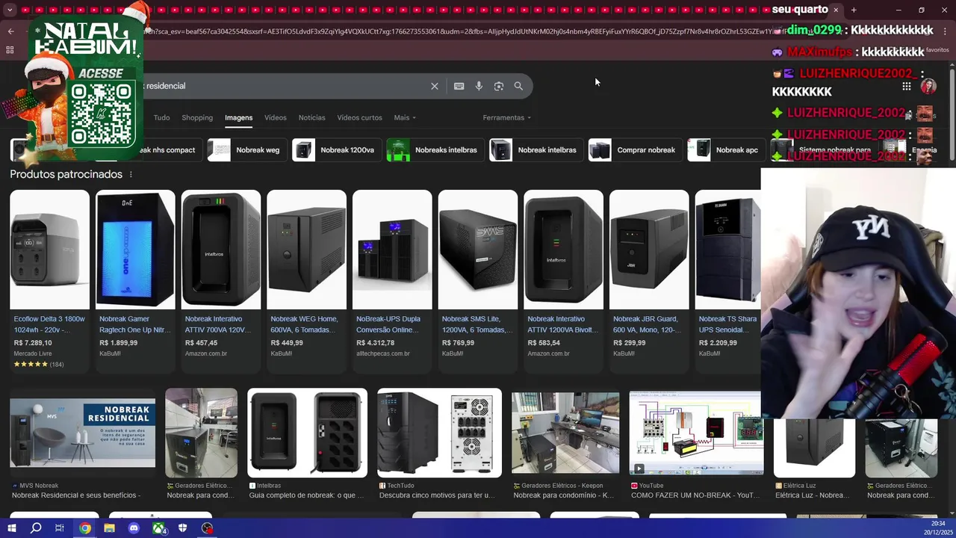Open the Google apps grid
This screenshot has height=538, width=956.
click(x=906, y=86)
